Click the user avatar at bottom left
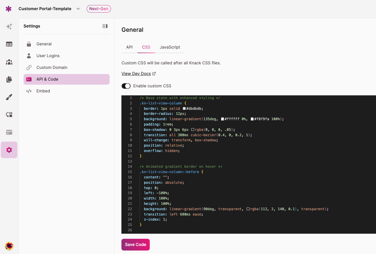376x254 pixels. [x=9, y=246]
